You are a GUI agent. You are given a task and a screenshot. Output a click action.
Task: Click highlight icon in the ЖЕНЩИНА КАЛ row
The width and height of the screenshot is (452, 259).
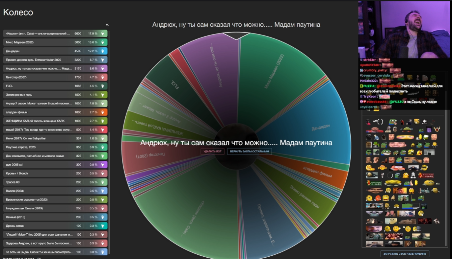[103, 121]
